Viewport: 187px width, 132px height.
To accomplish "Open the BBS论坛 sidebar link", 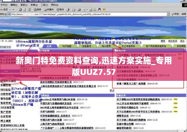I will coord(6,90).
